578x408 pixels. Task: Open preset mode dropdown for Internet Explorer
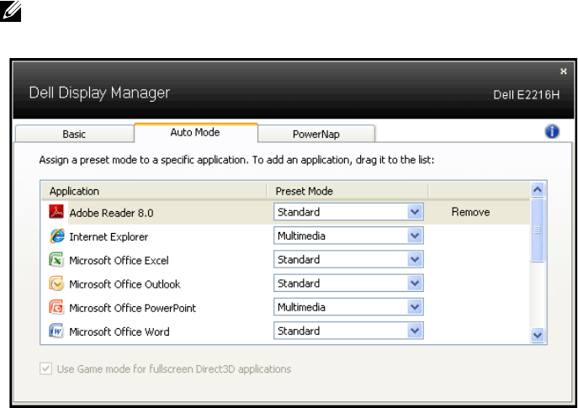tap(348, 236)
